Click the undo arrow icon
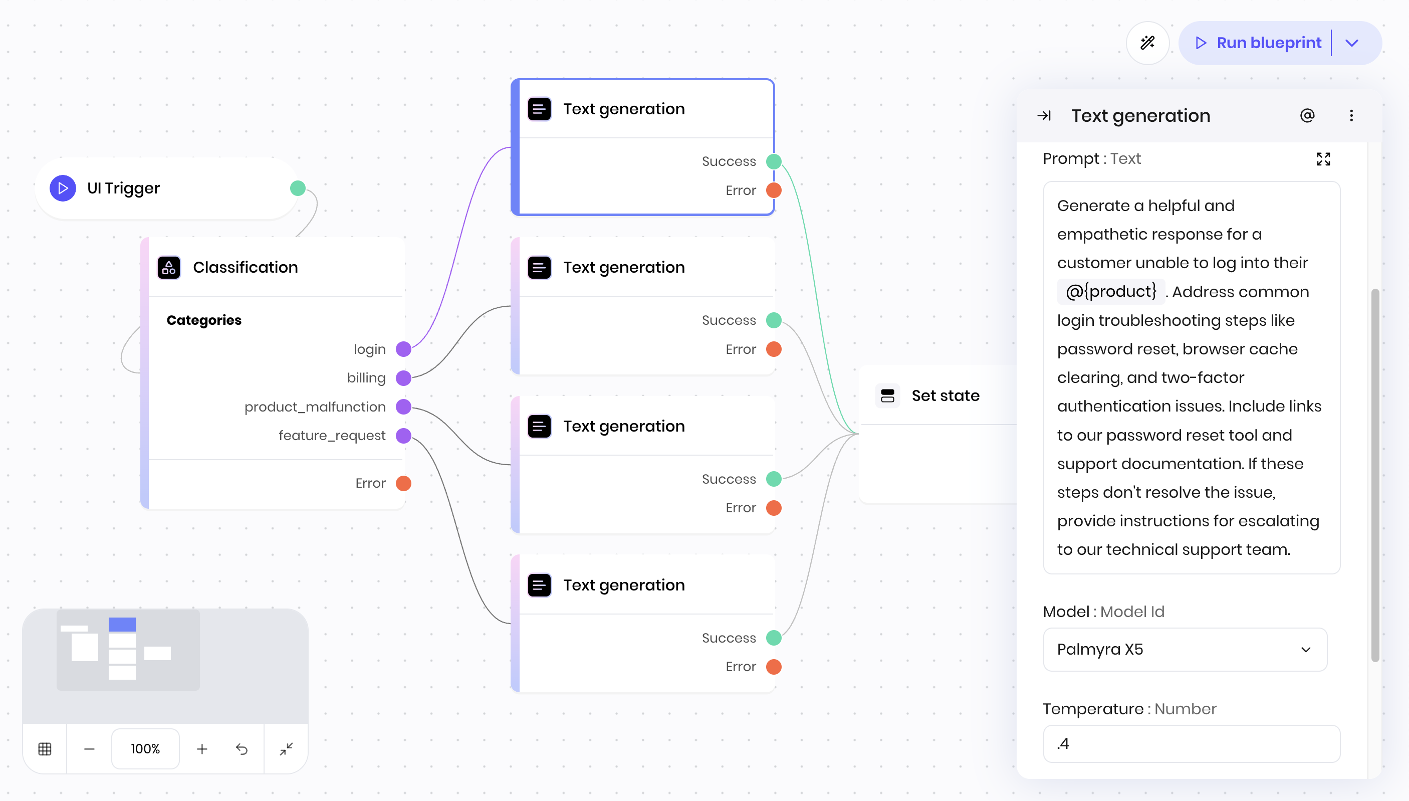Screen dimensions: 1409x801 pyautogui.click(x=242, y=749)
